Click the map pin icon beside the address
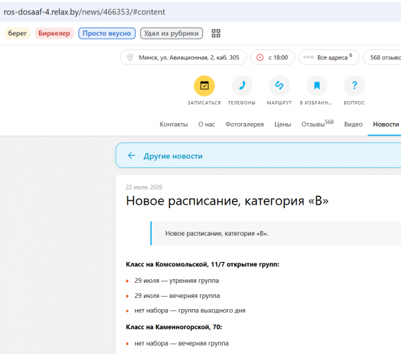401x354 pixels. point(130,57)
